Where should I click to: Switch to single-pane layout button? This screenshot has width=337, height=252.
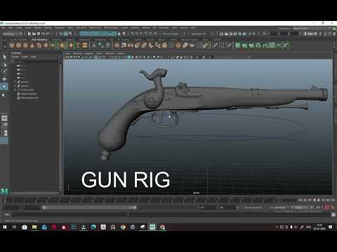click(x=4, y=118)
